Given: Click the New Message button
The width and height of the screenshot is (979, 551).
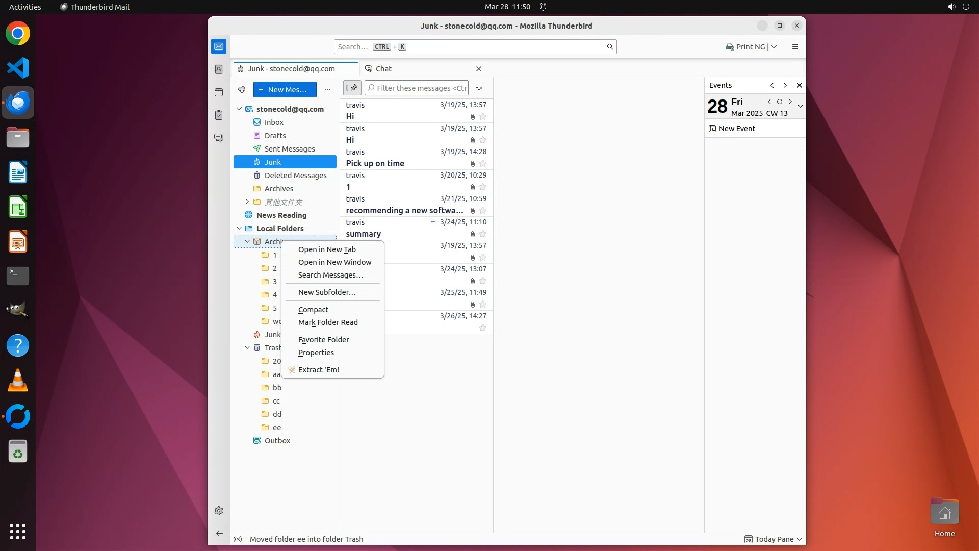Looking at the screenshot, I should pyautogui.click(x=285, y=90).
